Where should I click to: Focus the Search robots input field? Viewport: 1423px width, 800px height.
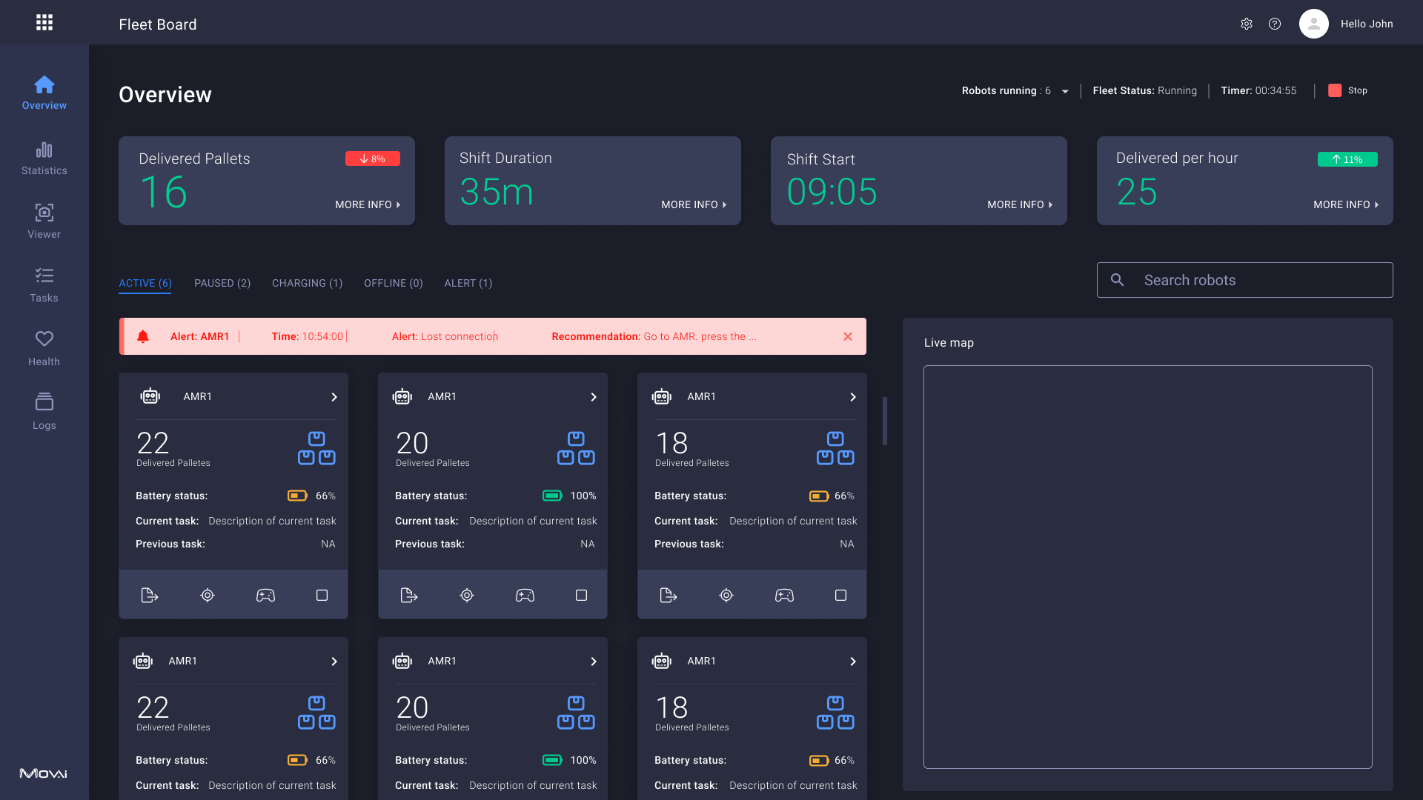tap(1245, 280)
